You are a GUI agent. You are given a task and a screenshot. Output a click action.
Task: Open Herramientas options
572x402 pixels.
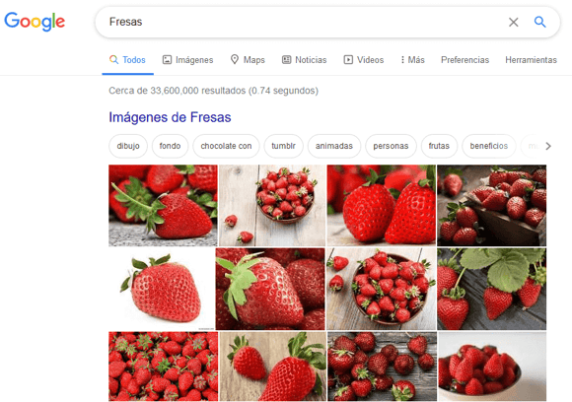[x=531, y=60]
